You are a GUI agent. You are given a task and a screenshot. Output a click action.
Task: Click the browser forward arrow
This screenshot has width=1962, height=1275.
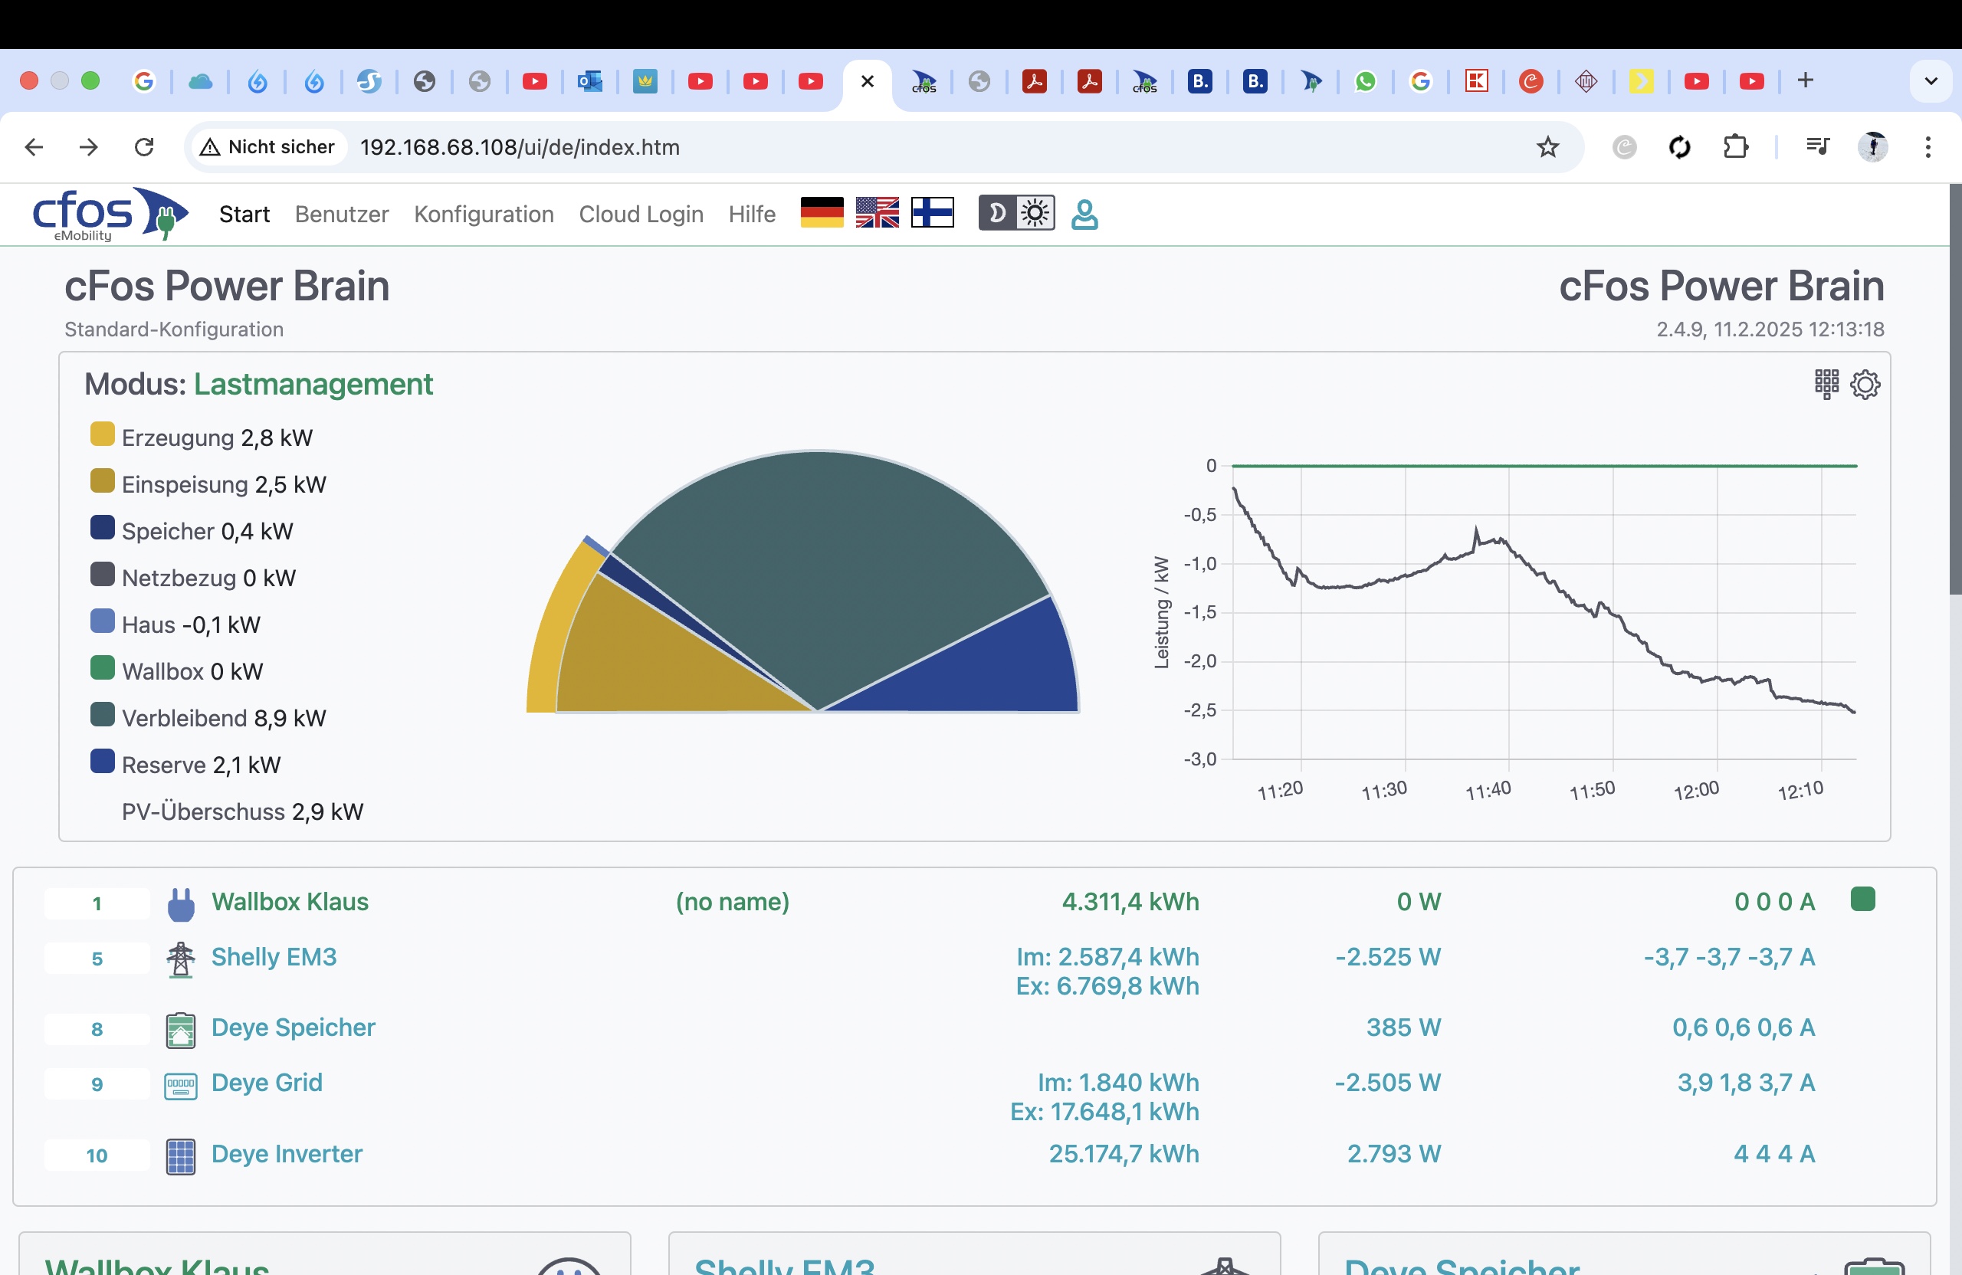tap(88, 148)
